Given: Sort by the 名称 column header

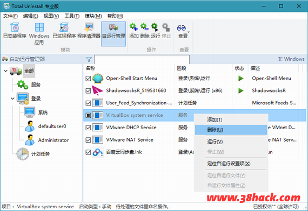Looking at the screenshot, I should (129, 68).
